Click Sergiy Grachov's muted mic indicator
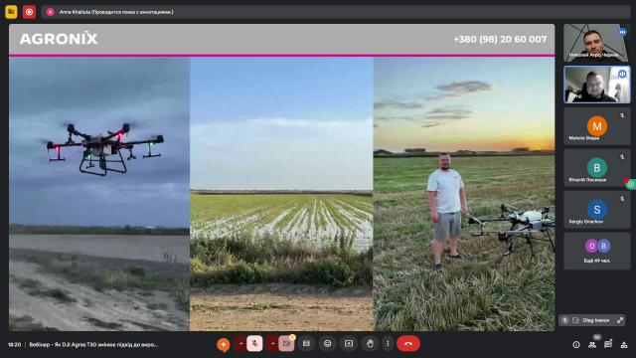Screen dimensions: 636x358 pos(622,199)
